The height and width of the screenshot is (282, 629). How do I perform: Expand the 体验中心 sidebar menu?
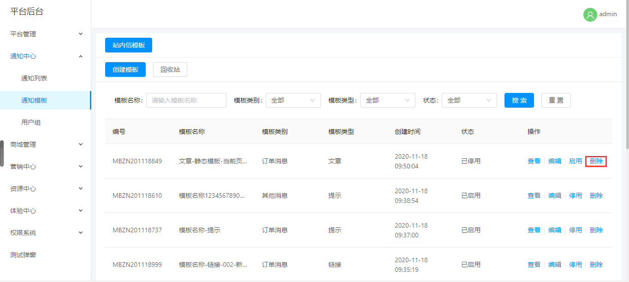coord(45,211)
